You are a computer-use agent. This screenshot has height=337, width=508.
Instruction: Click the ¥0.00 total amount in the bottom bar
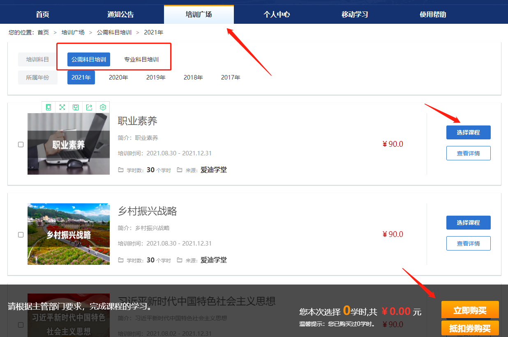click(396, 311)
